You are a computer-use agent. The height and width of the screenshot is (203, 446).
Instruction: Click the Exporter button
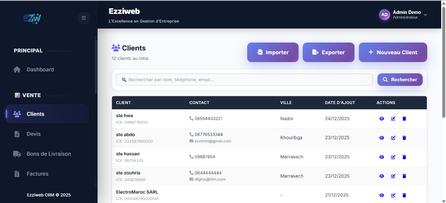pos(328,52)
